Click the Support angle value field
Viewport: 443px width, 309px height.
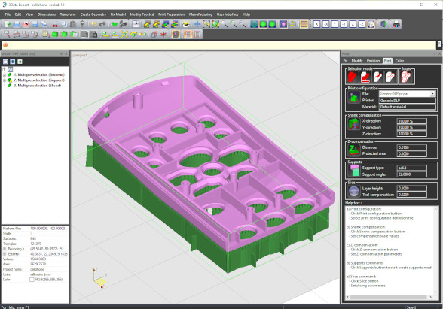point(411,174)
